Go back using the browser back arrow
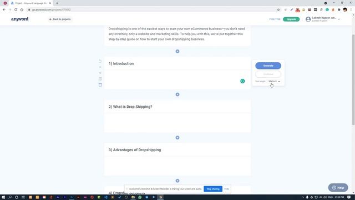Image resolution: width=355 pixels, height=200 pixels. coord(4,10)
